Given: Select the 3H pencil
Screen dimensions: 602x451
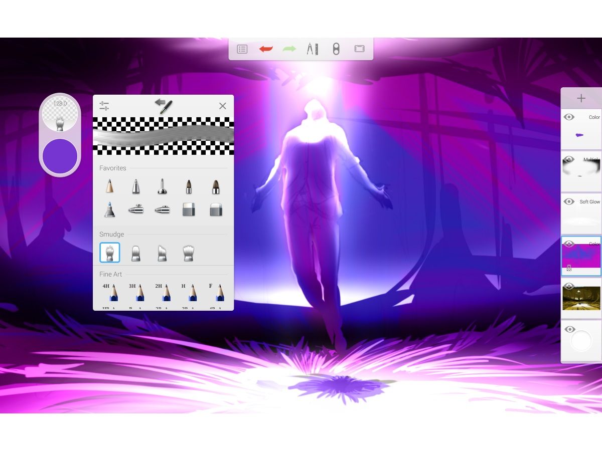Looking at the screenshot, I should pyautogui.click(x=135, y=292).
